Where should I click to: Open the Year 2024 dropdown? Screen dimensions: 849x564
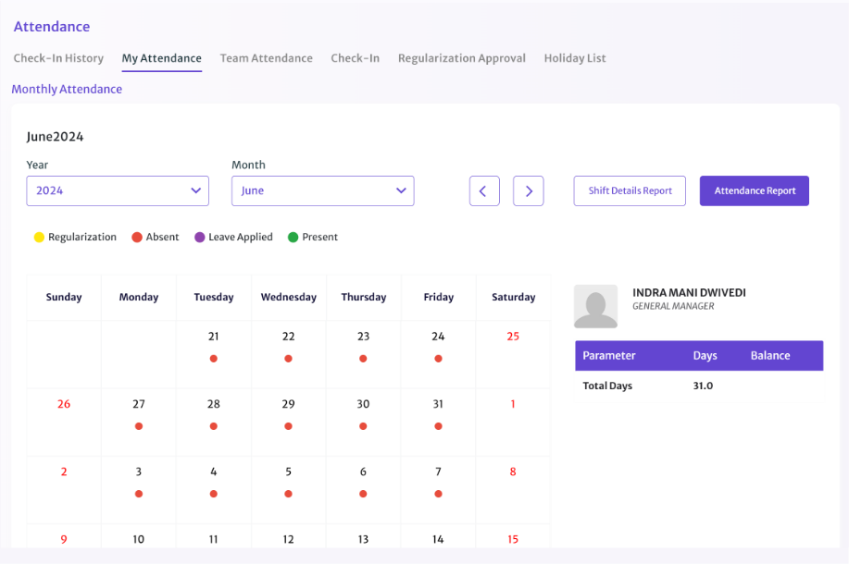118,190
